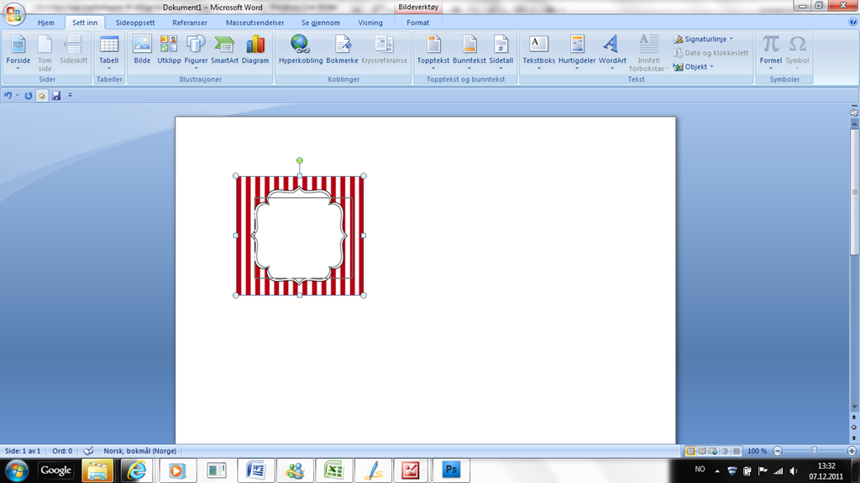Open the Hurtigdeler quick parts menu
This screenshot has height=483, width=860.
576,52
